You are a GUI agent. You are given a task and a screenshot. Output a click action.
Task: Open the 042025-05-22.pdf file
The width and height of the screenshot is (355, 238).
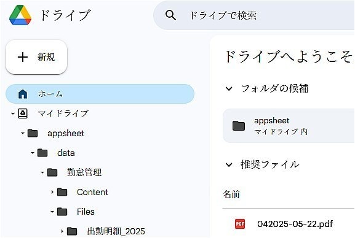tap(295, 224)
